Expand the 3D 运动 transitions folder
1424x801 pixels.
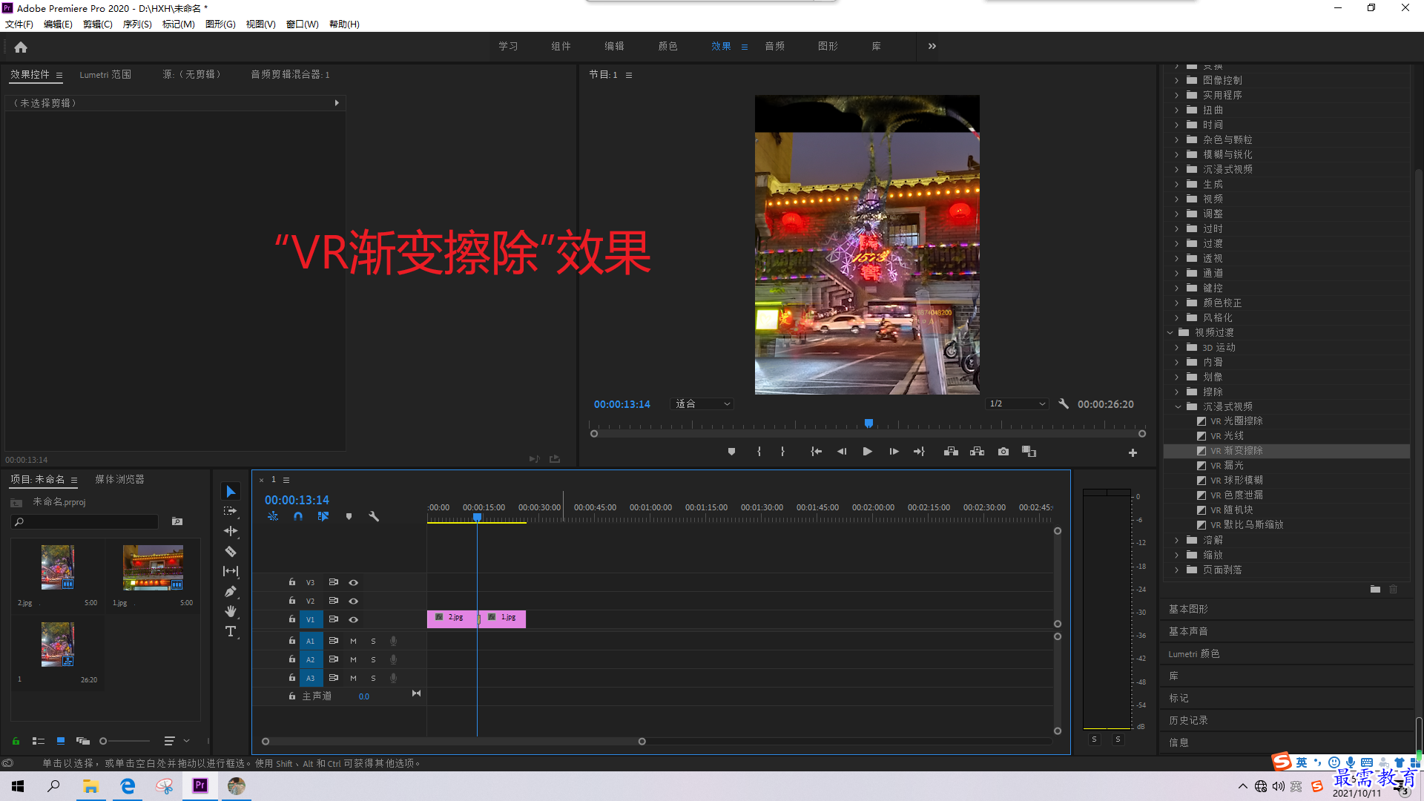click(1177, 347)
